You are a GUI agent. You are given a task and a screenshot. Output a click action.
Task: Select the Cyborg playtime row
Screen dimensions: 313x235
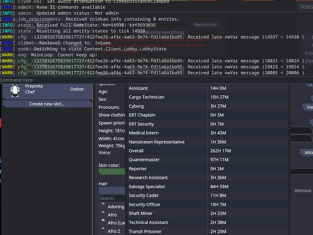[208, 106]
